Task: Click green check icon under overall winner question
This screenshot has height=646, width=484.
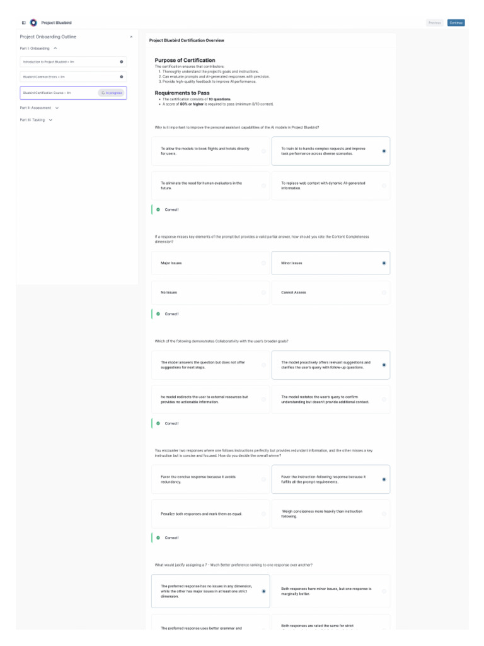Action: pos(158,537)
